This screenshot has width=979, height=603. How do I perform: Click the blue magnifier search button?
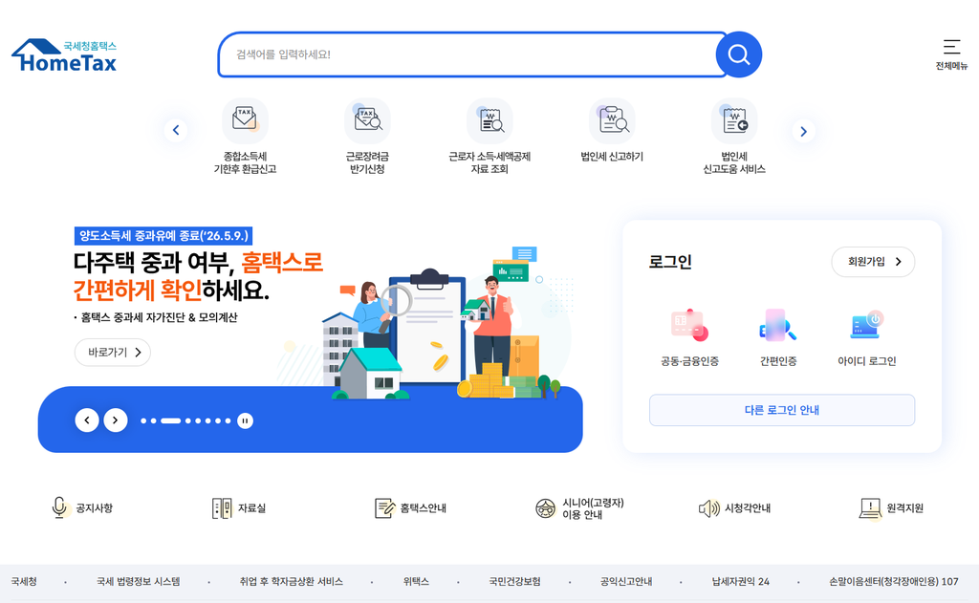pos(739,54)
